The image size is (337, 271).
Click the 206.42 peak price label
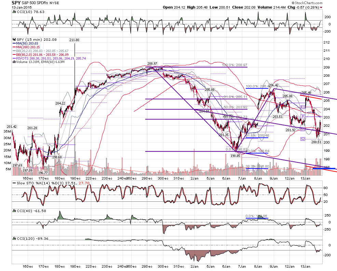pos(273,85)
